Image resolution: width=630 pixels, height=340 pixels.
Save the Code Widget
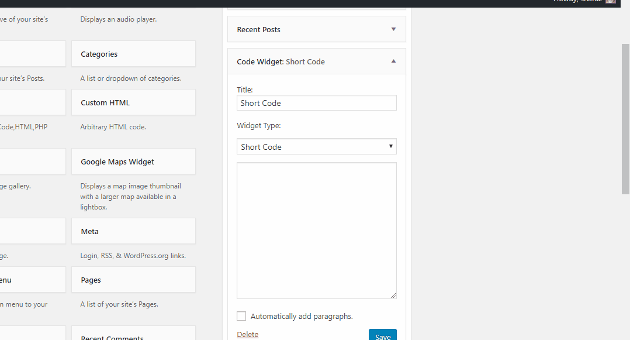click(x=382, y=335)
